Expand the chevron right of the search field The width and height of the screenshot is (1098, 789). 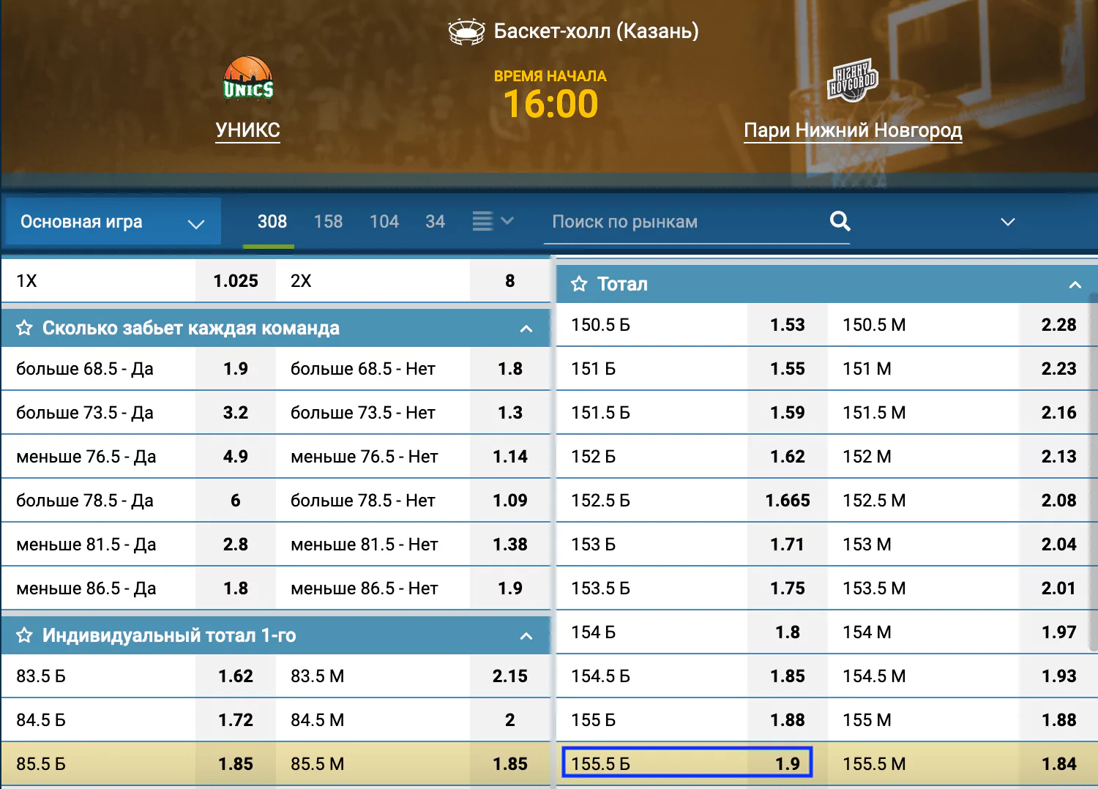coord(1008,222)
